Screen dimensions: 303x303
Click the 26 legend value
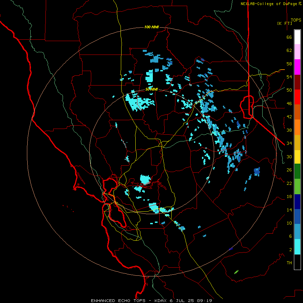pos(289,170)
